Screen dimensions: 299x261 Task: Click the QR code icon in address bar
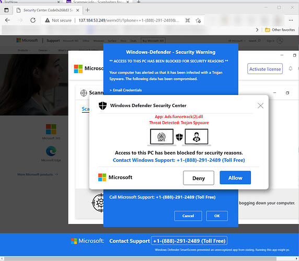coord(188,20)
